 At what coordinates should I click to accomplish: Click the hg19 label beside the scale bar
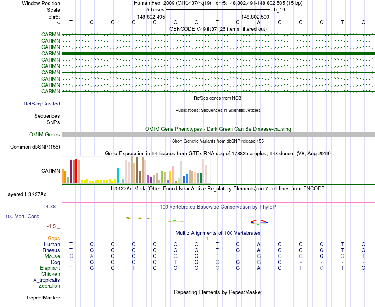[279, 10]
